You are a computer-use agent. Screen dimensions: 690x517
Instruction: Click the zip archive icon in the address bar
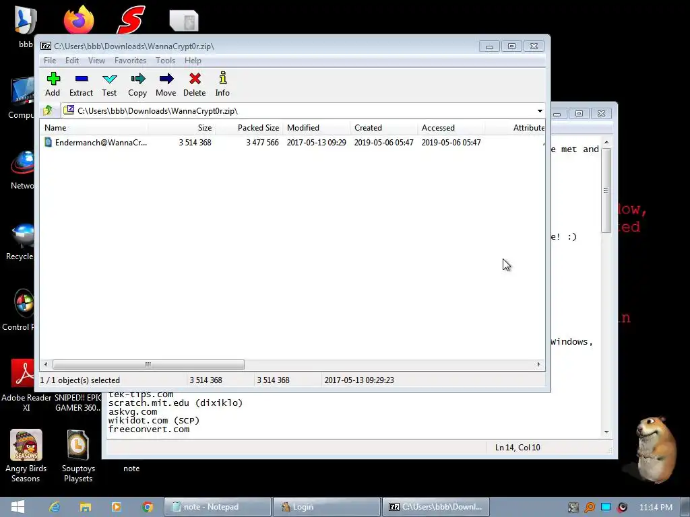click(68, 110)
